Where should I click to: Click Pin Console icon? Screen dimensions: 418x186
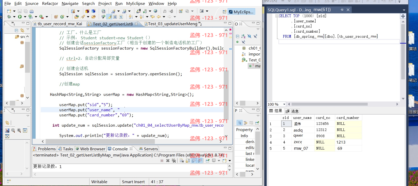pos(207,161)
